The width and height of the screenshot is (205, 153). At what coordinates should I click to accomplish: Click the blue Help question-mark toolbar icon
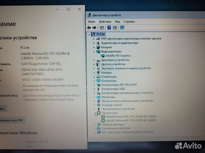[x=109, y=27]
